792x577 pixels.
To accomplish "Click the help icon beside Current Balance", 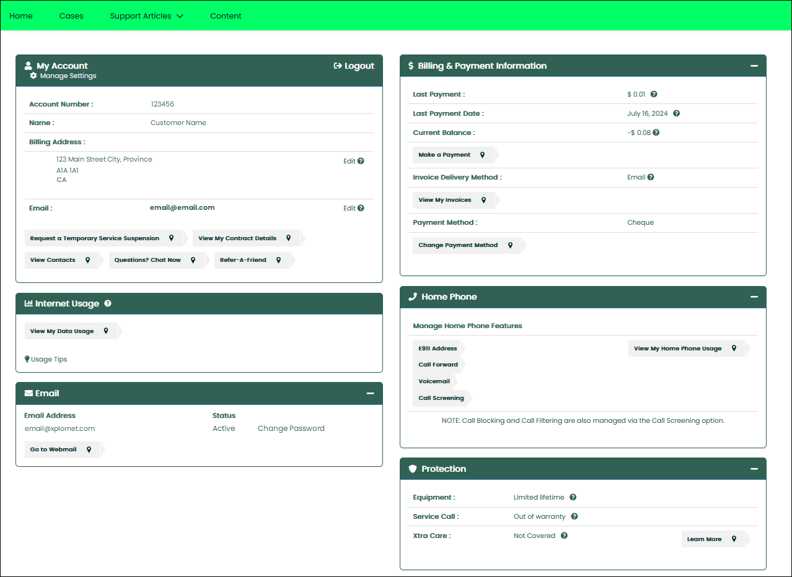I will pyautogui.click(x=656, y=132).
